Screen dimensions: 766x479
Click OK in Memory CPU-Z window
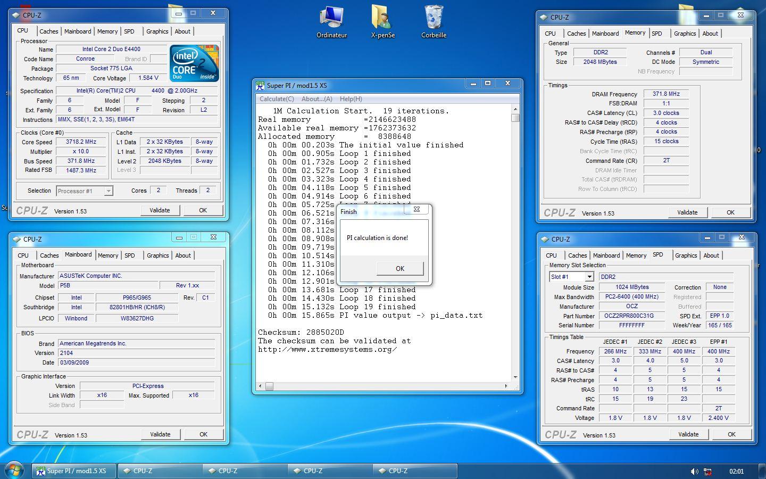point(730,212)
